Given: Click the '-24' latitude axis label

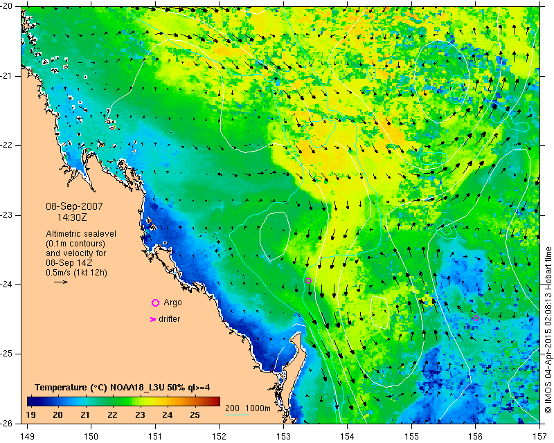Looking at the screenshot, I should (x=7, y=284).
